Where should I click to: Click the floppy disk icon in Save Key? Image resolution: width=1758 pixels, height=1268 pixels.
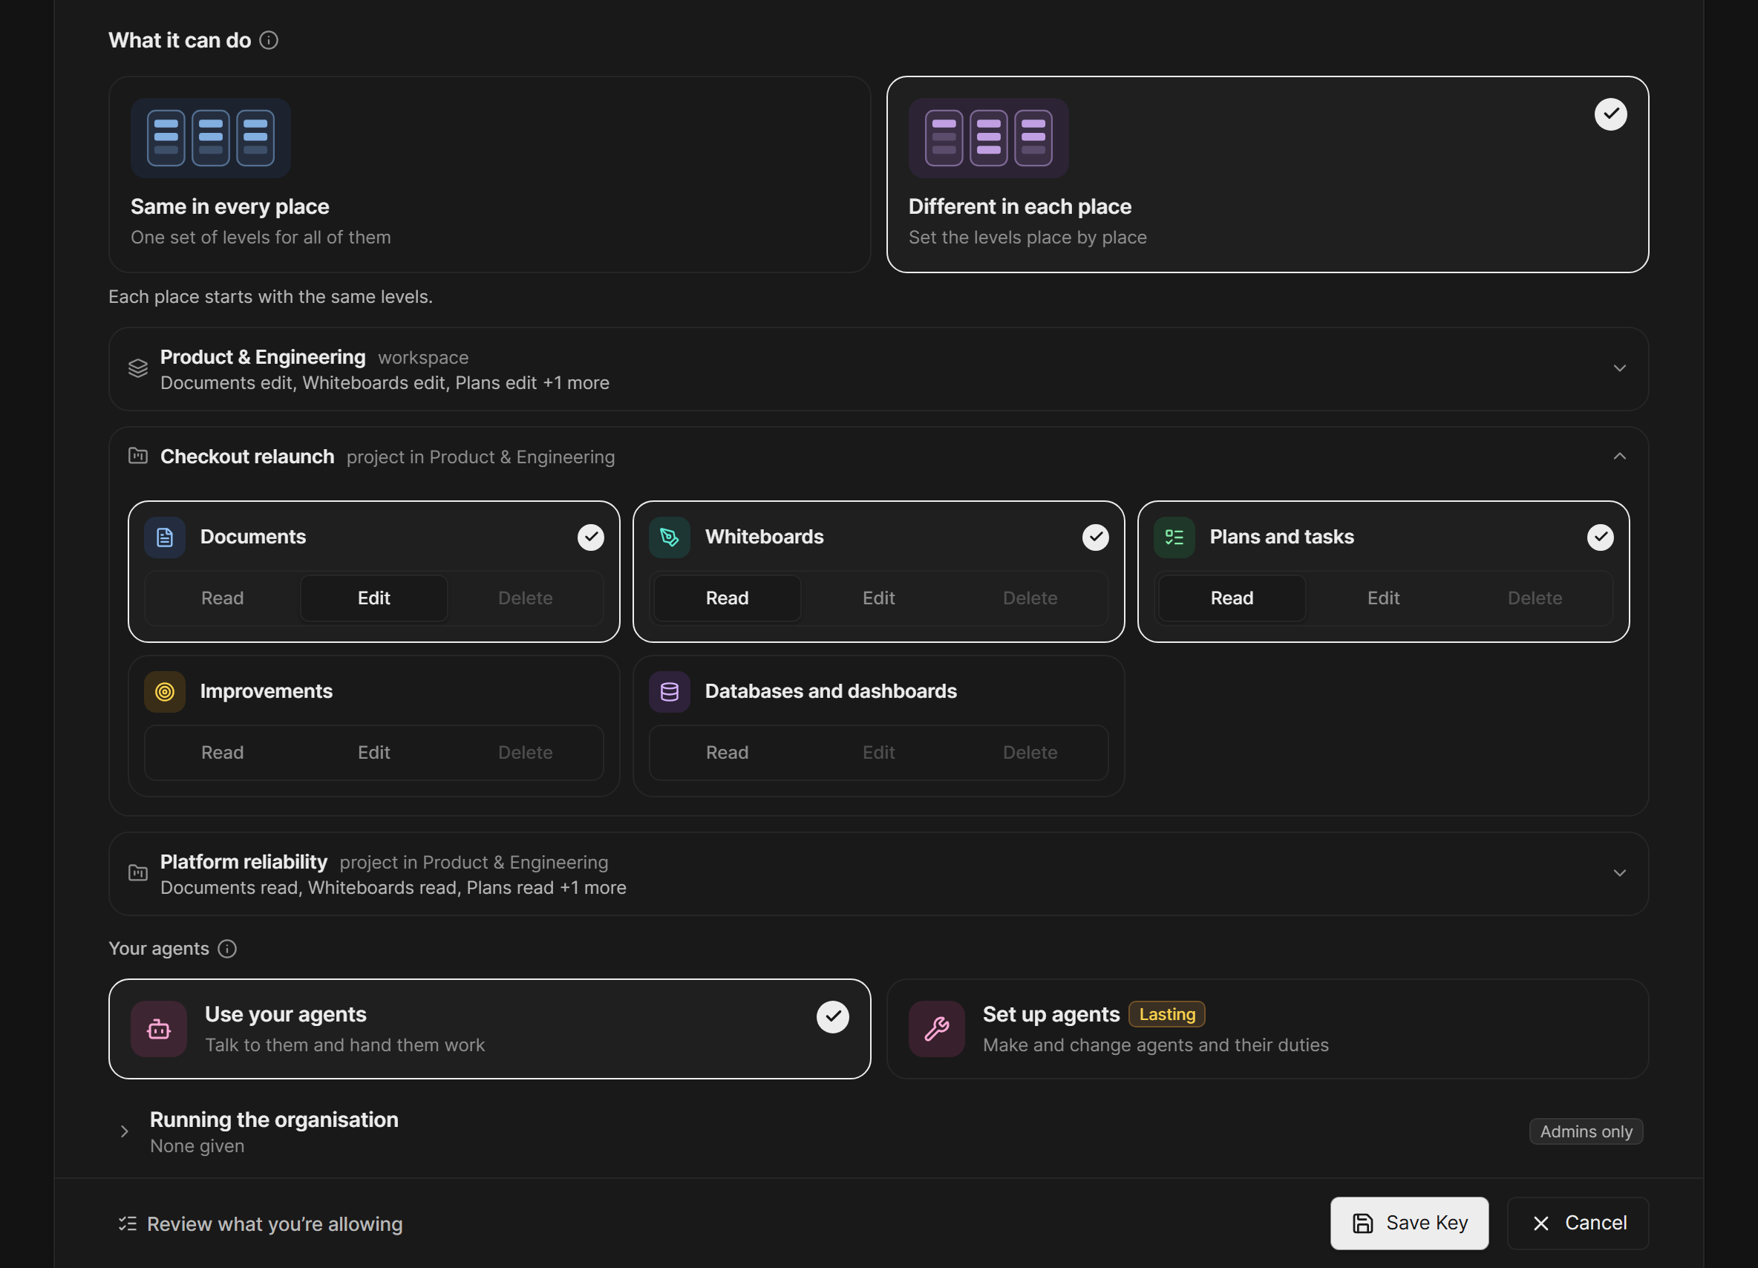click(x=1363, y=1223)
